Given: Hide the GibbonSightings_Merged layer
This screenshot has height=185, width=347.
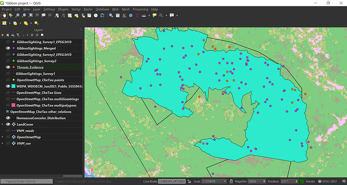Looking at the screenshot, I should [x=8, y=48].
